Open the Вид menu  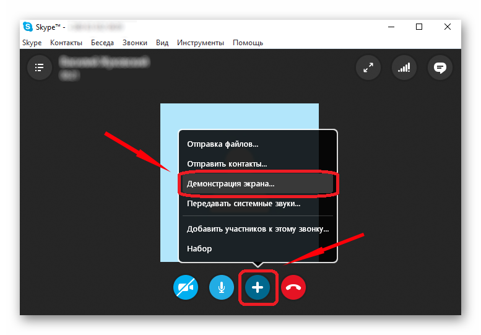click(x=162, y=43)
